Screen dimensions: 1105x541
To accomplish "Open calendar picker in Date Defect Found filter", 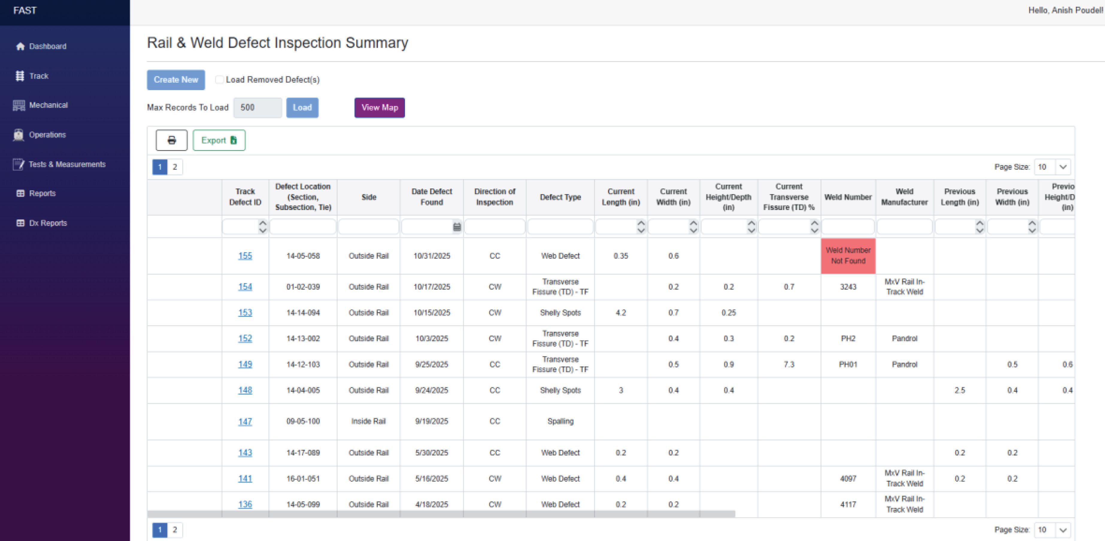I will 457,227.
